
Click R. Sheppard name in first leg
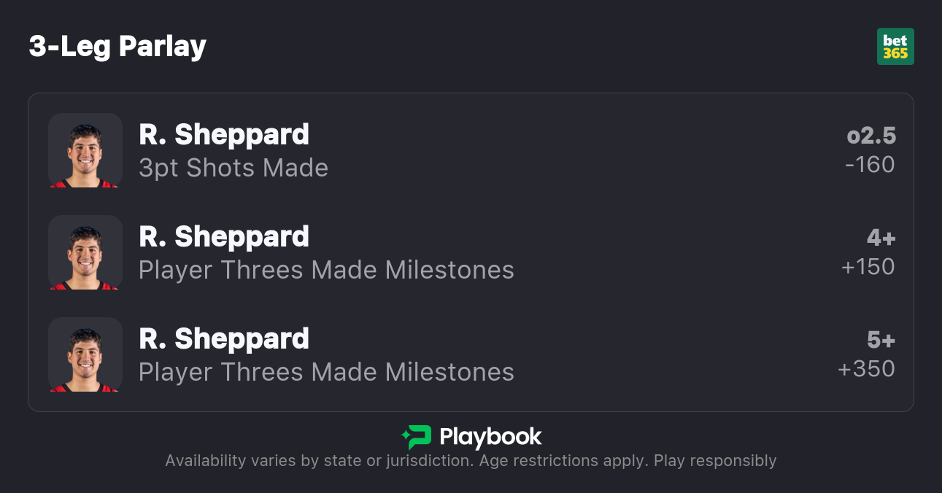(224, 135)
